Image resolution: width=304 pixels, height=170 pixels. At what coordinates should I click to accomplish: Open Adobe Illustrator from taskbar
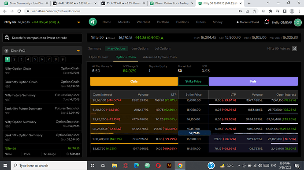pos(169,166)
